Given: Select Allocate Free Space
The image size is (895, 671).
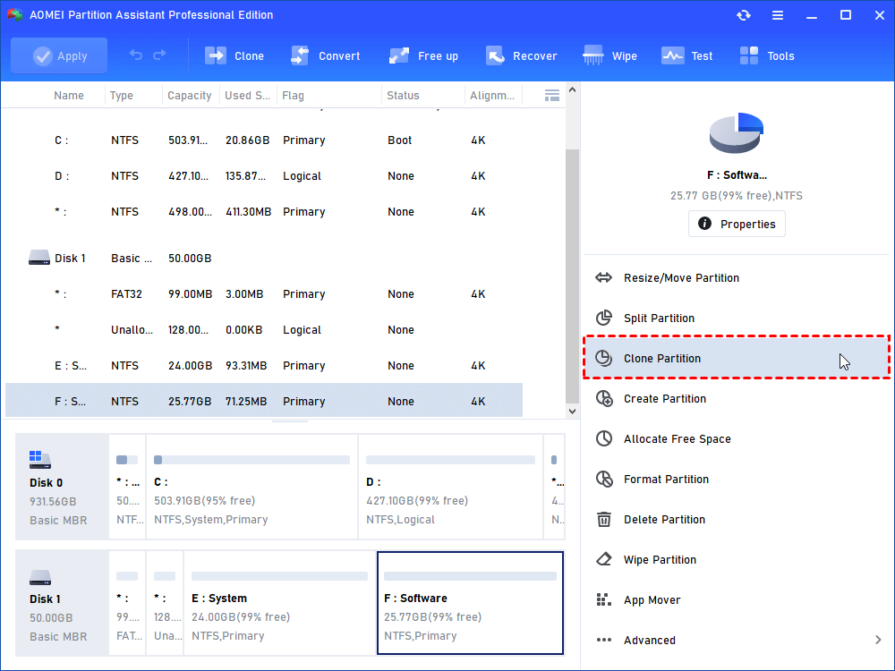Looking at the screenshot, I should click(x=737, y=438).
